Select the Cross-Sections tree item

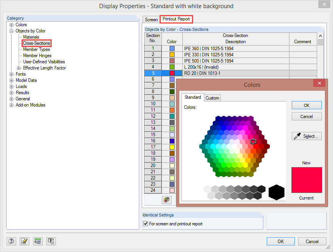[x=36, y=43]
